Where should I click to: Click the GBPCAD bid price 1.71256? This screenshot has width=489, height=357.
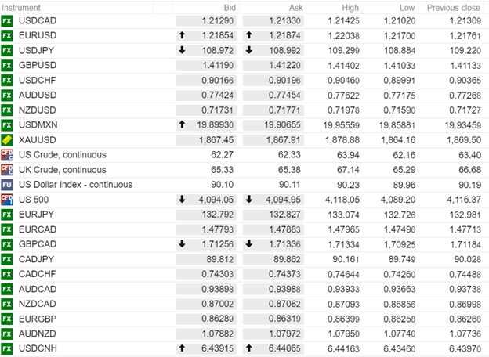pos(216,243)
